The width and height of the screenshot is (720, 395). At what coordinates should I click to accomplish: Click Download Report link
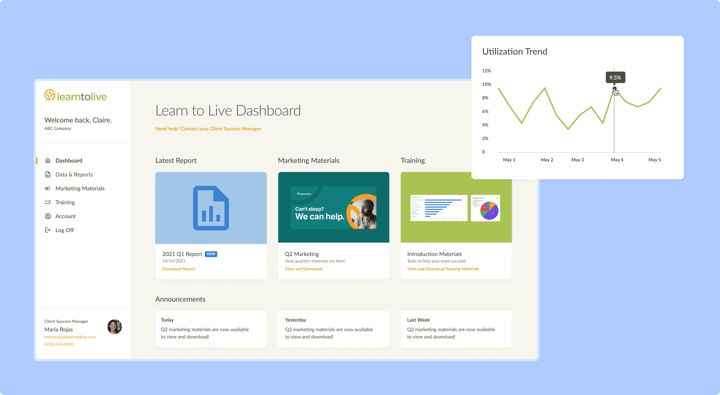pos(179,269)
